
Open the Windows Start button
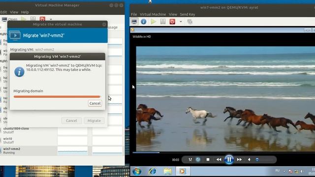(137, 171)
